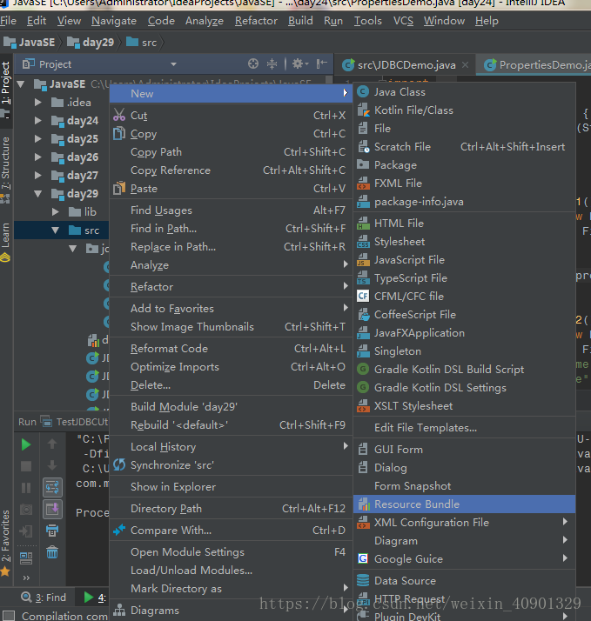Open XML Configuration File submenu
Image resolution: width=591 pixels, height=621 pixels.
click(x=464, y=523)
